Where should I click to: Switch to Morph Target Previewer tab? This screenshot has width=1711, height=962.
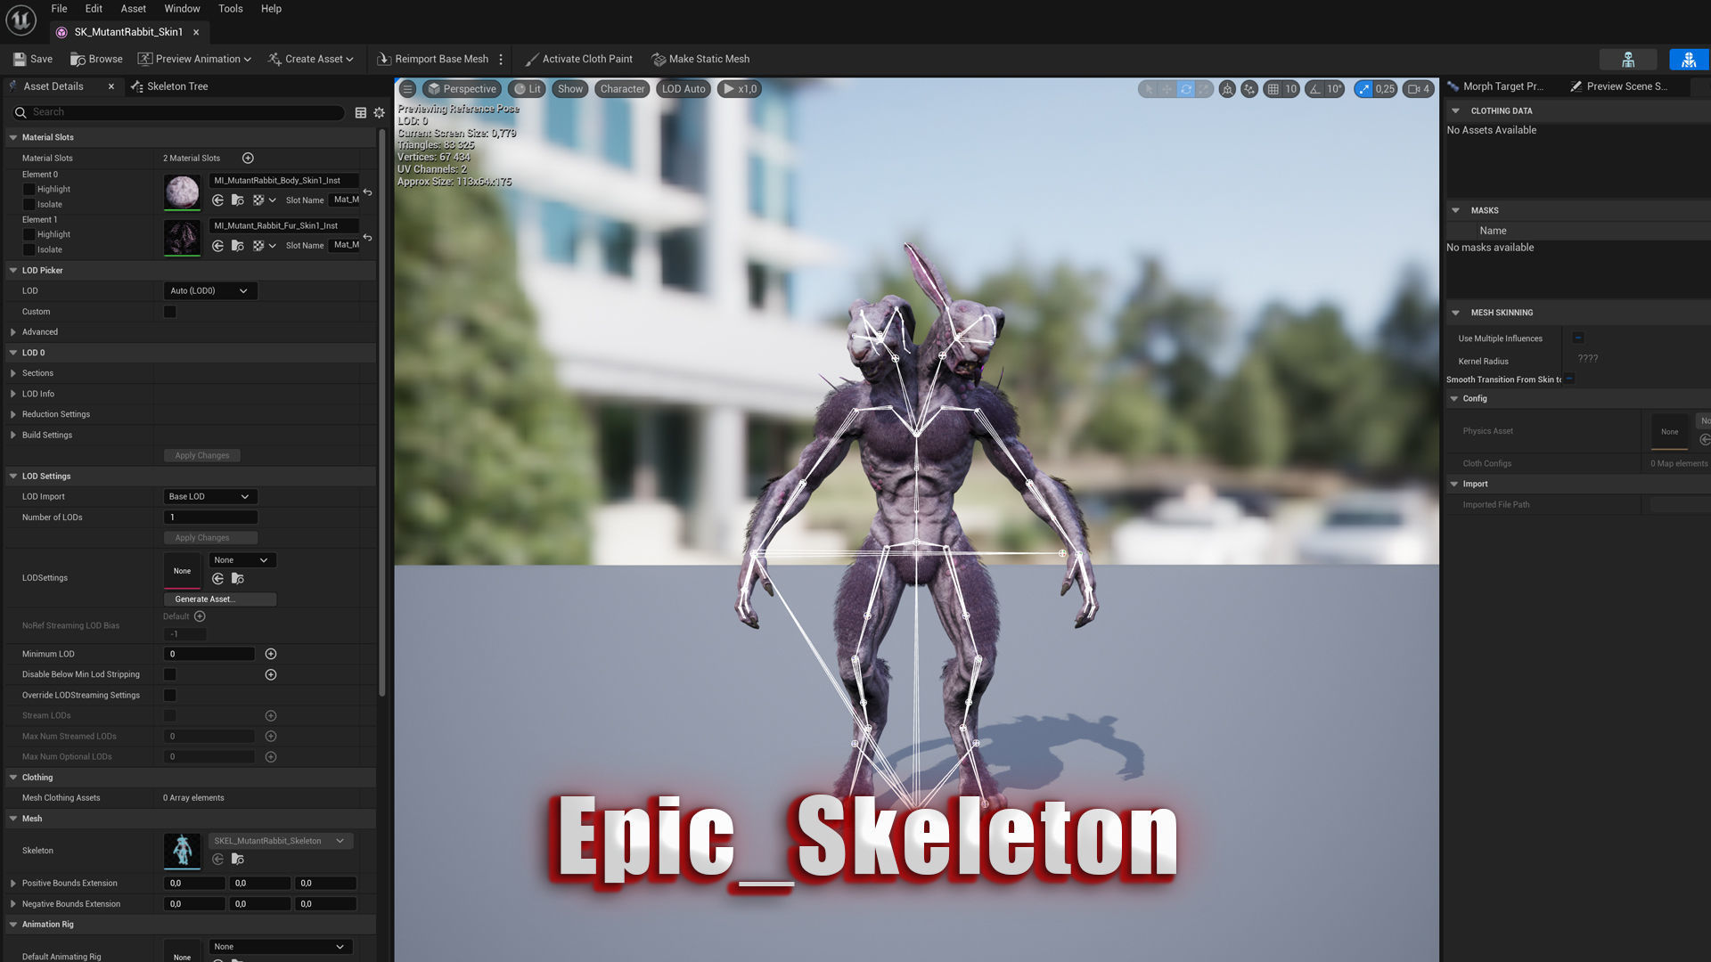pos(1495,86)
